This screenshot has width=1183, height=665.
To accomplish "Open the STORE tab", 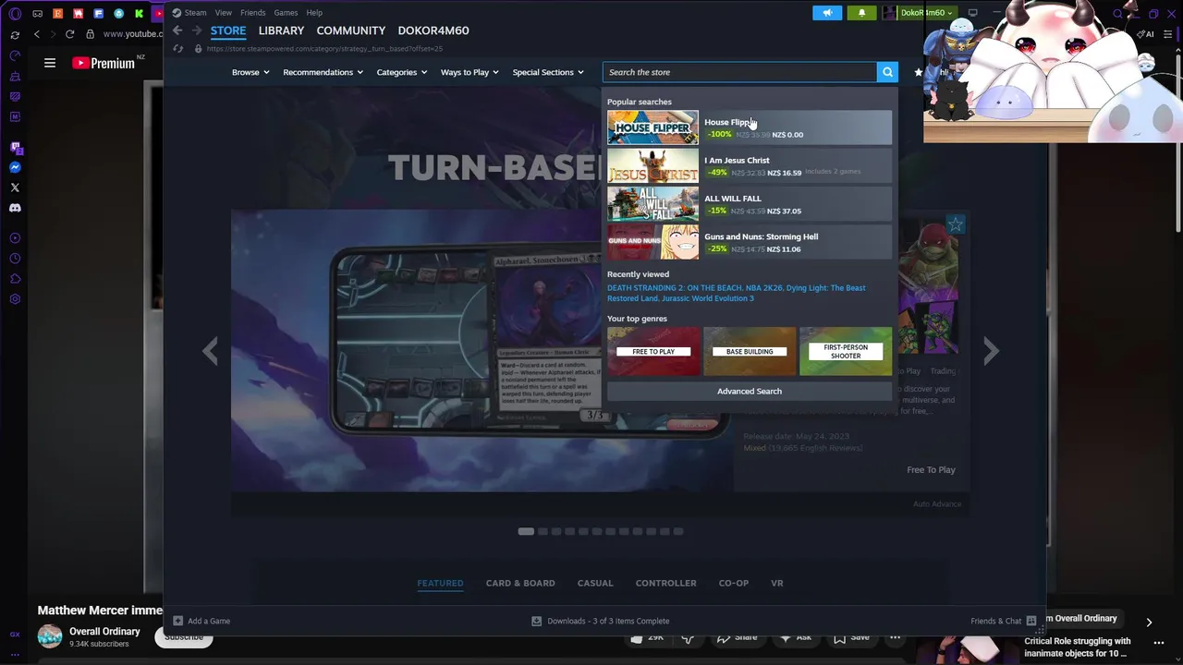I will coord(227,30).
